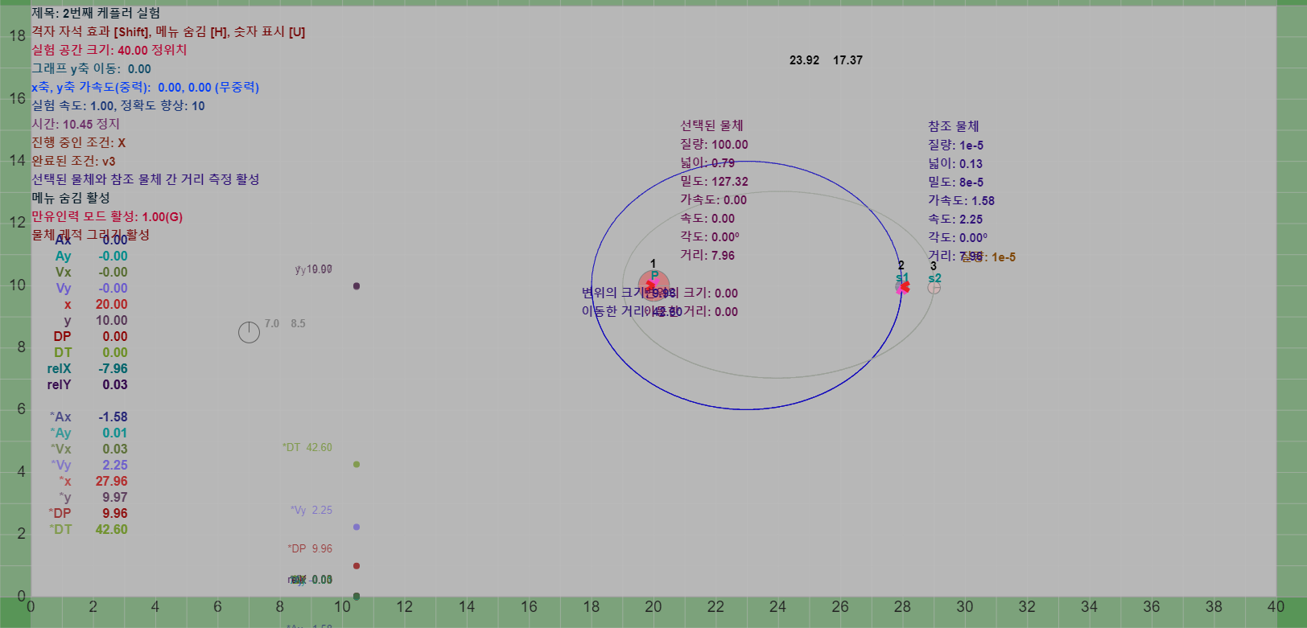Click the time 10.45 stopped line
The width and height of the screenshot is (1307, 628).
pos(76,124)
